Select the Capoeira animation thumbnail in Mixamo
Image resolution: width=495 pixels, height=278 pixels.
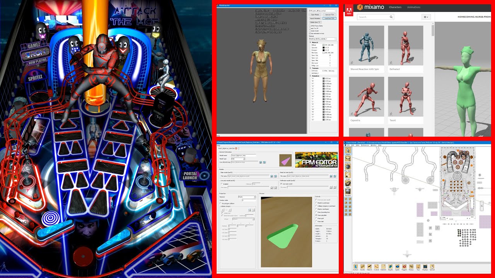367,97
